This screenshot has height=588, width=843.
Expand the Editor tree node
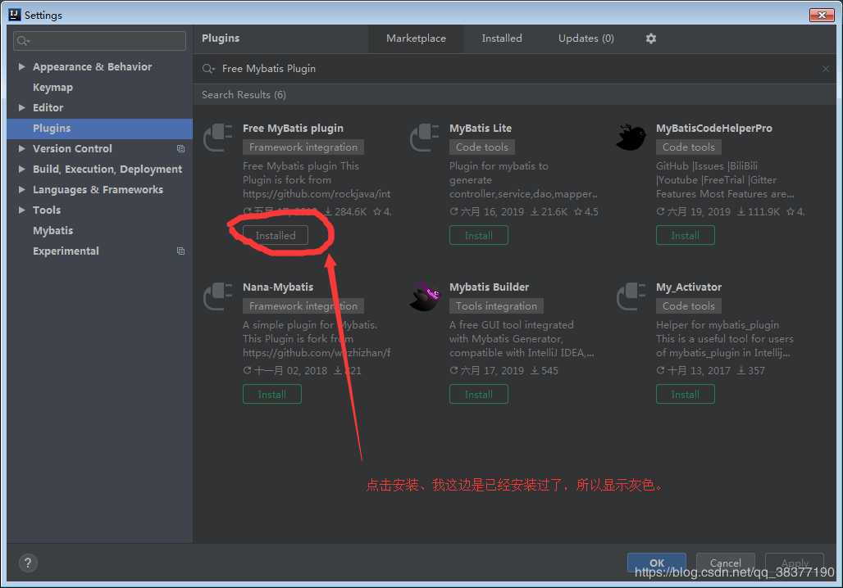point(21,107)
